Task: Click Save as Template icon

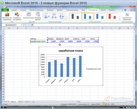Action: tap(17, 14)
